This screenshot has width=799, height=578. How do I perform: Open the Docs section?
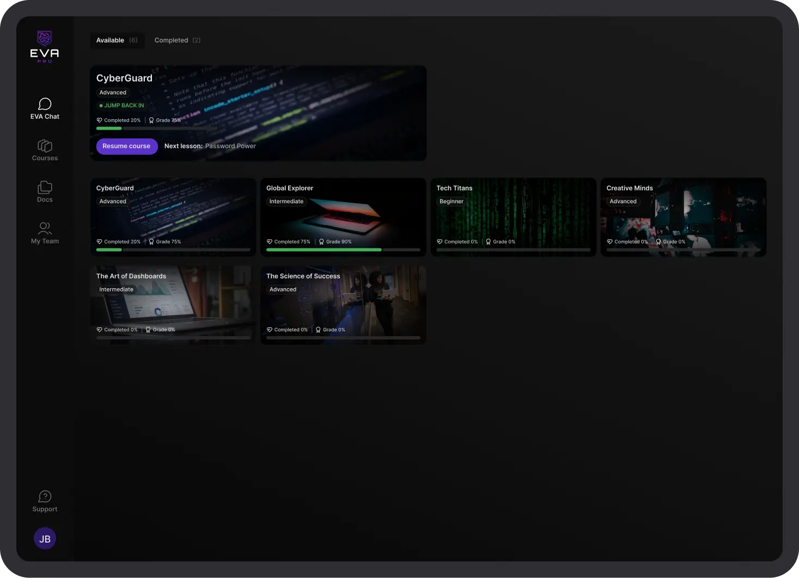pyautogui.click(x=45, y=192)
